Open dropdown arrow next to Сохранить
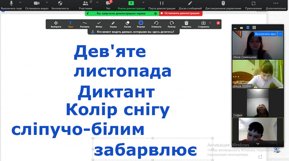289x161 pixels. click(x=210, y=23)
